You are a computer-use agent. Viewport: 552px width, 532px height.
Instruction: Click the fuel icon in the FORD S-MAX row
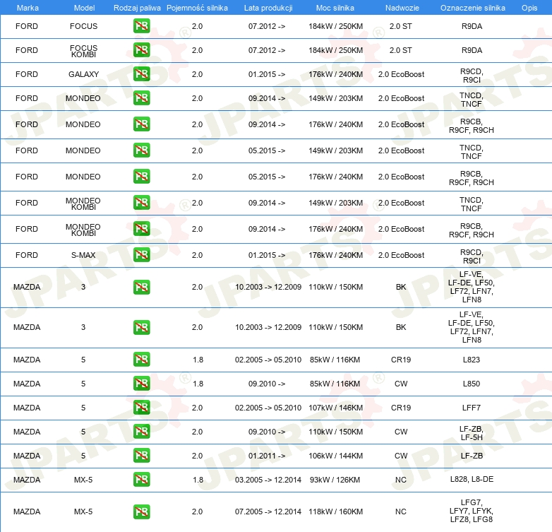coord(141,255)
